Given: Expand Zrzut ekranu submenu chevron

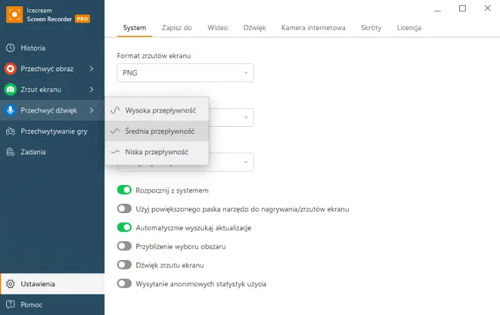Looking at the screenshot, I should coord(91,89).
